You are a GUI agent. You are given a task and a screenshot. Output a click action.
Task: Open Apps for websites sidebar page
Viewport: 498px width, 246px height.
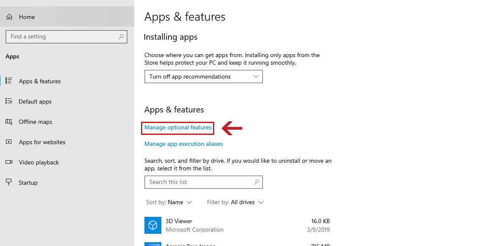[67, 142]
